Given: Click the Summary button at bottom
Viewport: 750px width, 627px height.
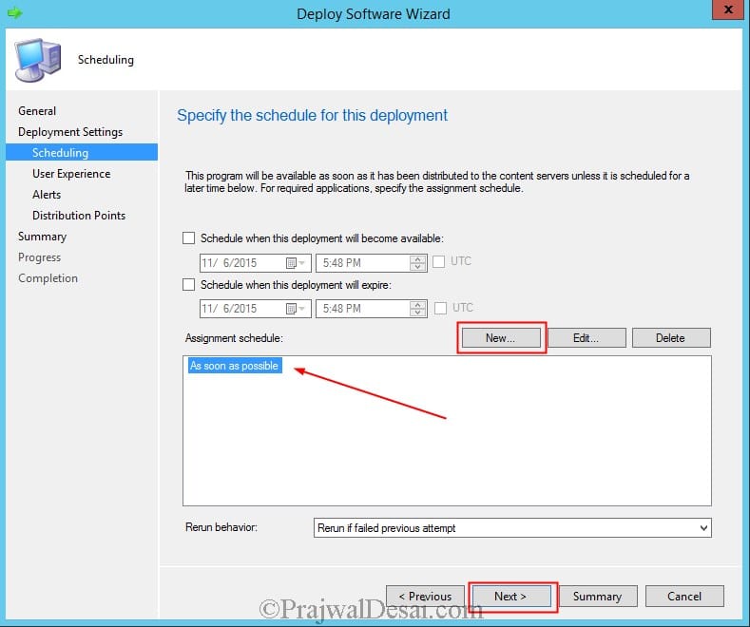Looking at the screenshot, I should [x=598, y=597].
